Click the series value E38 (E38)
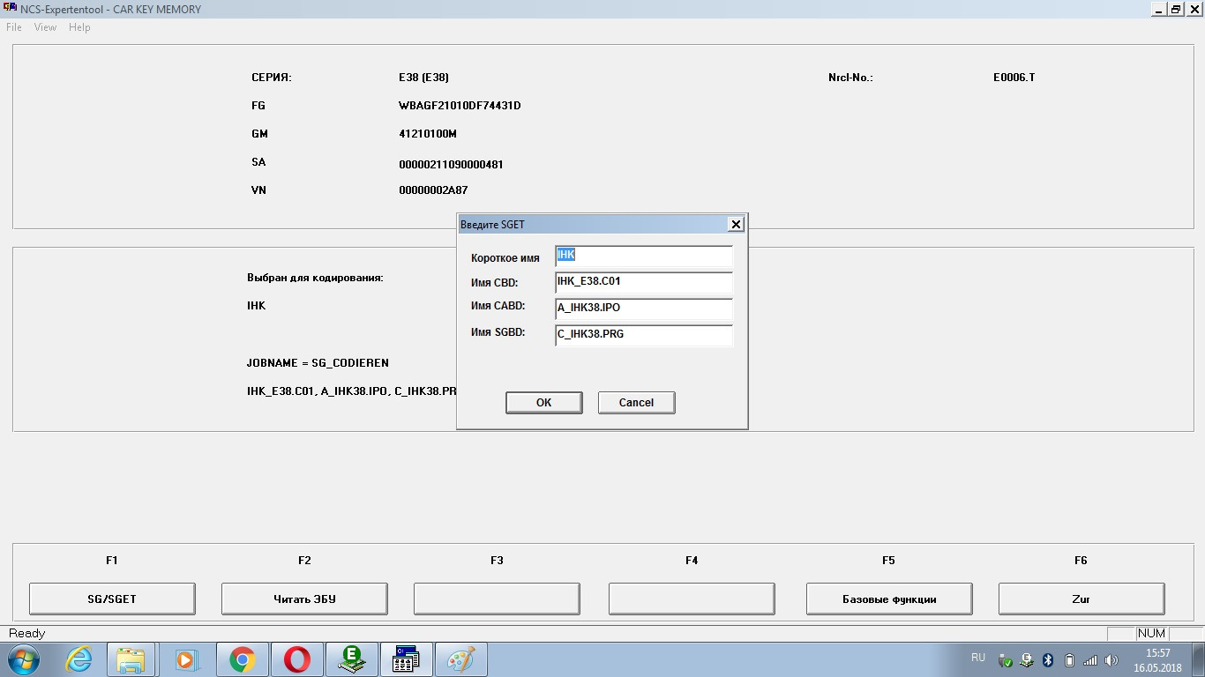The height and width of the screenshot is (677, 1205). [x=423, y=78]
